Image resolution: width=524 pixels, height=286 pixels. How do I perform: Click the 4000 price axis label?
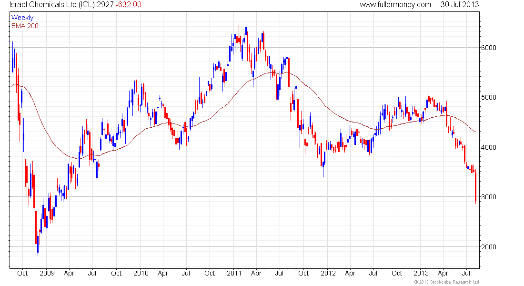pyautogui.click(x=489, y=147)
